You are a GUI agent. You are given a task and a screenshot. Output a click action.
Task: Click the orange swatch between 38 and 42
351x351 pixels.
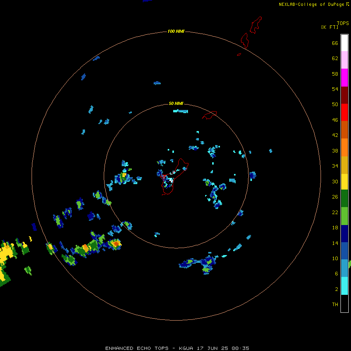point(344,147)
